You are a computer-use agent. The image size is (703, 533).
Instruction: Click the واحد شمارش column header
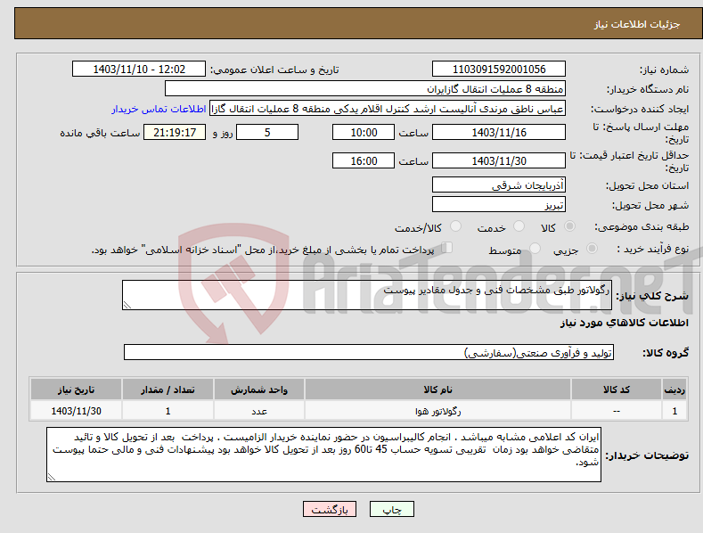[259, 389]
